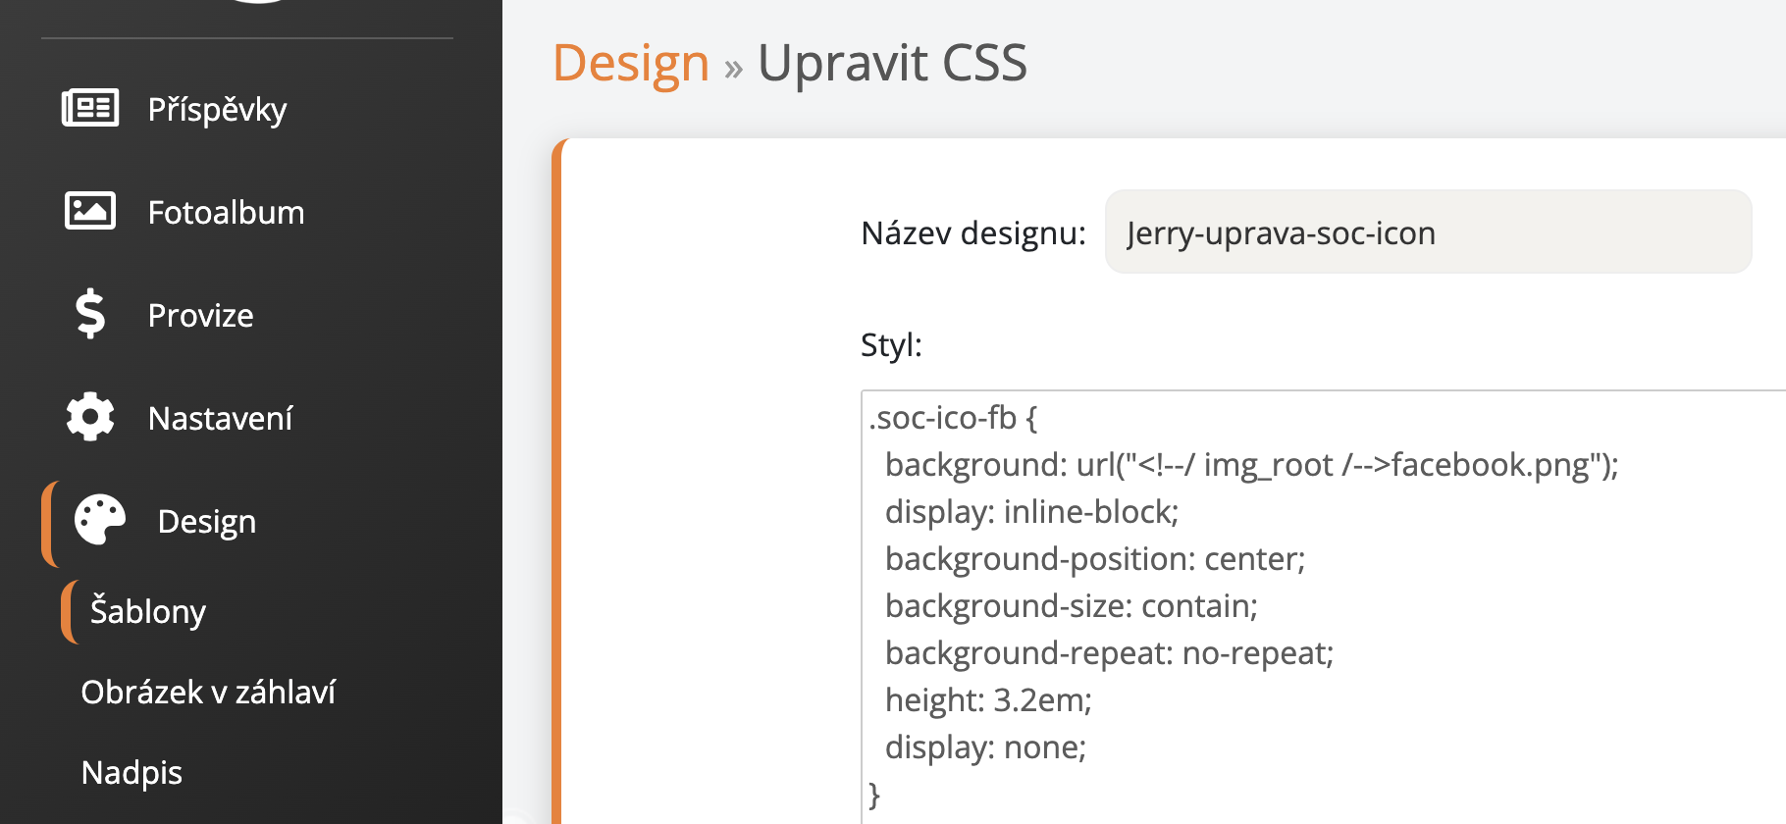Place cursor on the 'display: none;' line

click(985, 747)
